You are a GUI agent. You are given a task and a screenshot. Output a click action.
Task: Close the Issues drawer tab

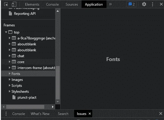[x=90, y=113]
